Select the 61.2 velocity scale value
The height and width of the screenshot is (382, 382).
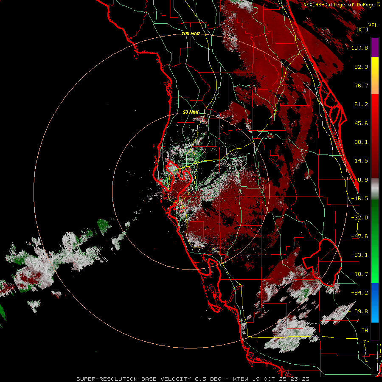tap(361, 104)
